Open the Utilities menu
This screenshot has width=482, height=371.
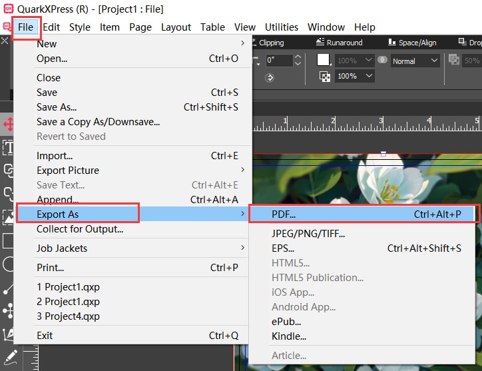click(x=281, y=27)
